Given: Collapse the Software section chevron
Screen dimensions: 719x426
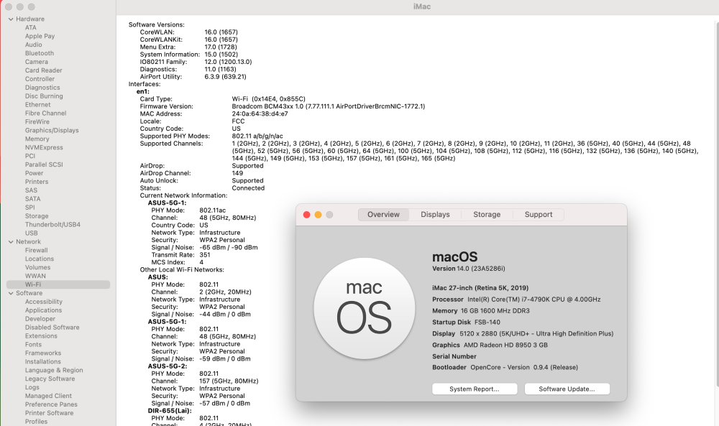Looking at the screenshot, I should [11, 293].
